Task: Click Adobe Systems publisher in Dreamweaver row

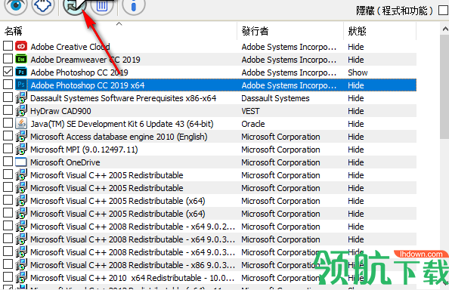Action: tap(289, 60)
